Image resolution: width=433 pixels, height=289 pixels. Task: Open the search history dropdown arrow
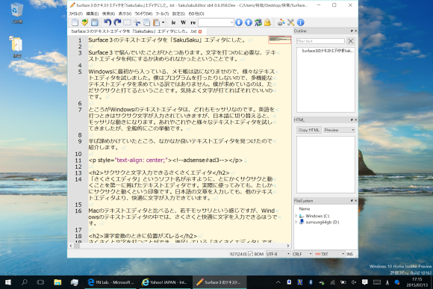(231, 22)
